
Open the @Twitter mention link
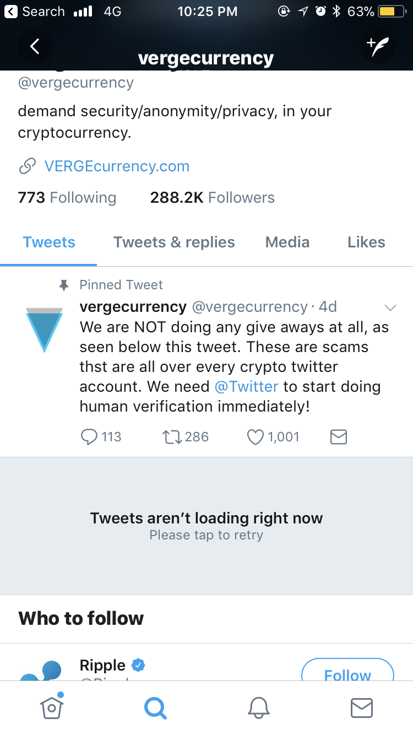(x=246, y=387)
